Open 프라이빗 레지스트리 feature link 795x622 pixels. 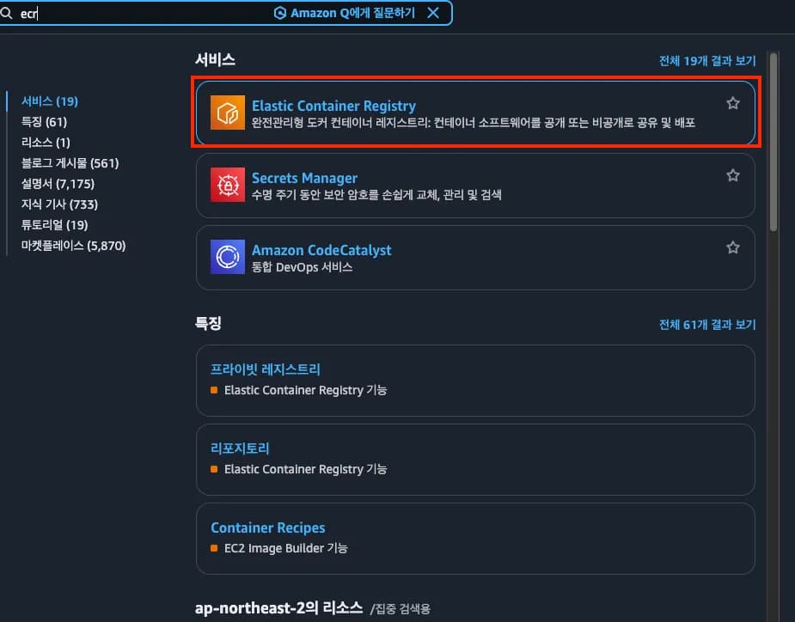tap(266, 369)
